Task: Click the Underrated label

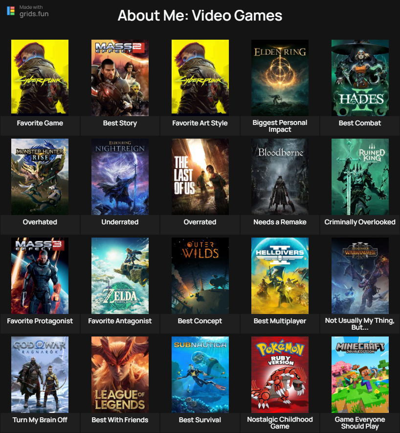Action: click(x=120, y=222)
